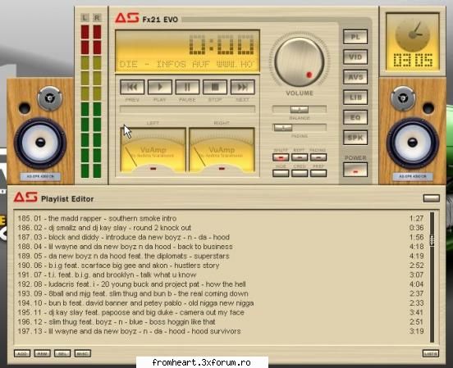Click the L channel level meter
453x368 pixels.
85,101
